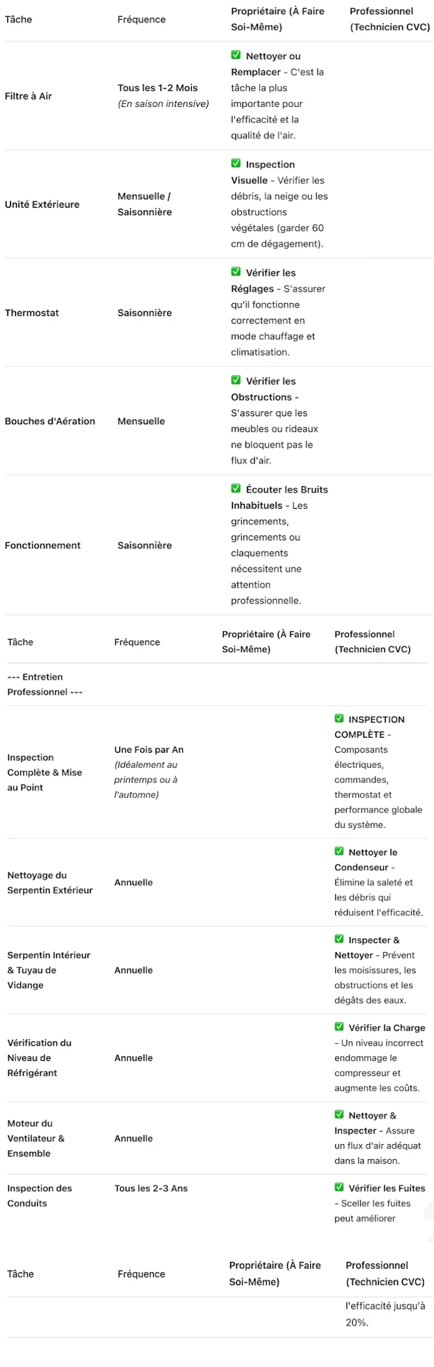The image size is (434, 1367).
Task: Click the Inspection des Conduits task label
Action: click(40, 1196)
